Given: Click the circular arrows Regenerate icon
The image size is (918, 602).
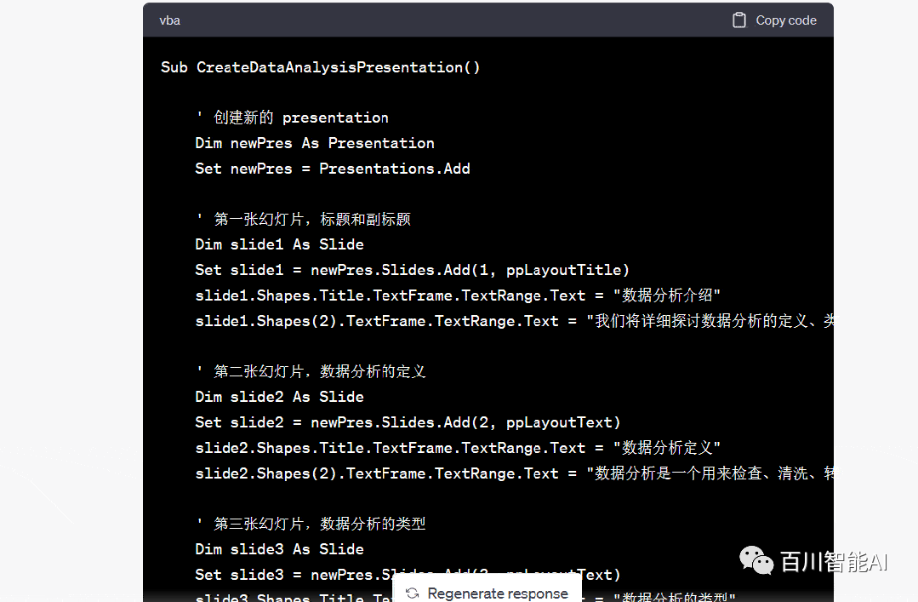Looking at the screenshot, I should [413, 593].
